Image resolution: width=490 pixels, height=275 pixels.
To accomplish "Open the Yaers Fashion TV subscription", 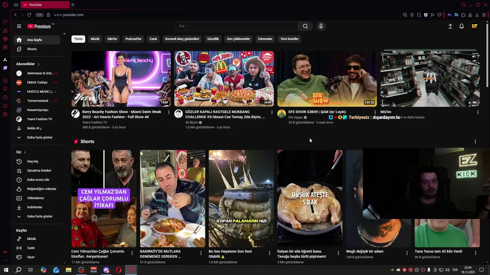I will pyautogui.click(x=37, y=119).
